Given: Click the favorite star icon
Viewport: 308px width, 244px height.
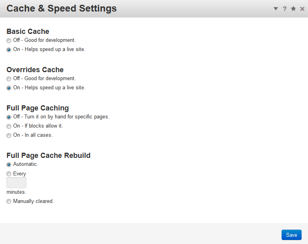Looking at the screenshot, I should (293, 9).
